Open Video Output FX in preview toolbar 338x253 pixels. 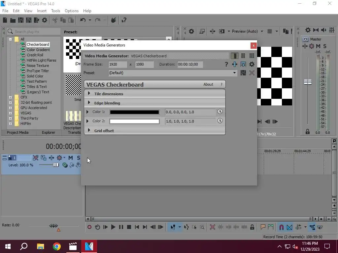point(212,31)
